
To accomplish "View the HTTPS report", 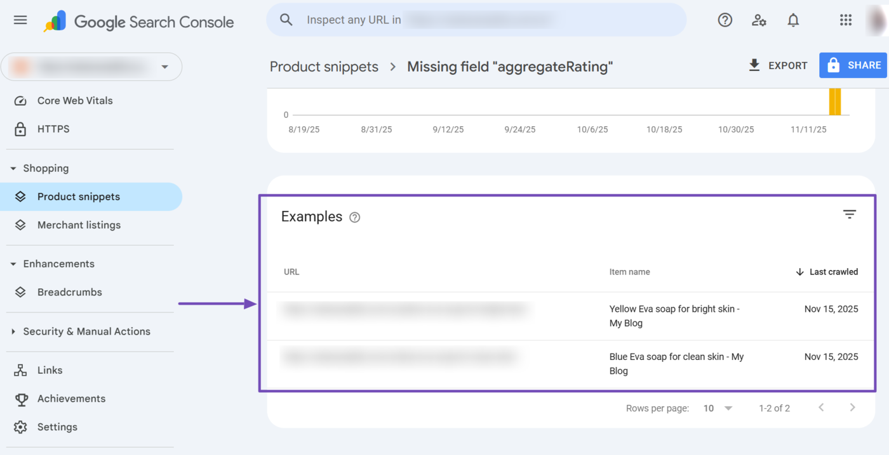I will [53, 129].
